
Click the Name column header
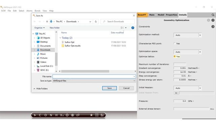(64, 33)
